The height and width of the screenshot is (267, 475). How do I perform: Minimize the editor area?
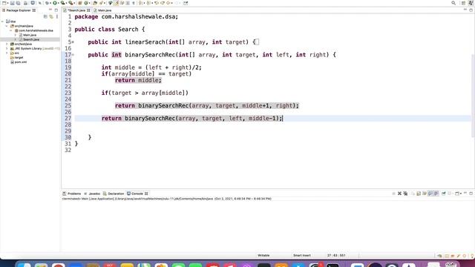click(465, 10)
